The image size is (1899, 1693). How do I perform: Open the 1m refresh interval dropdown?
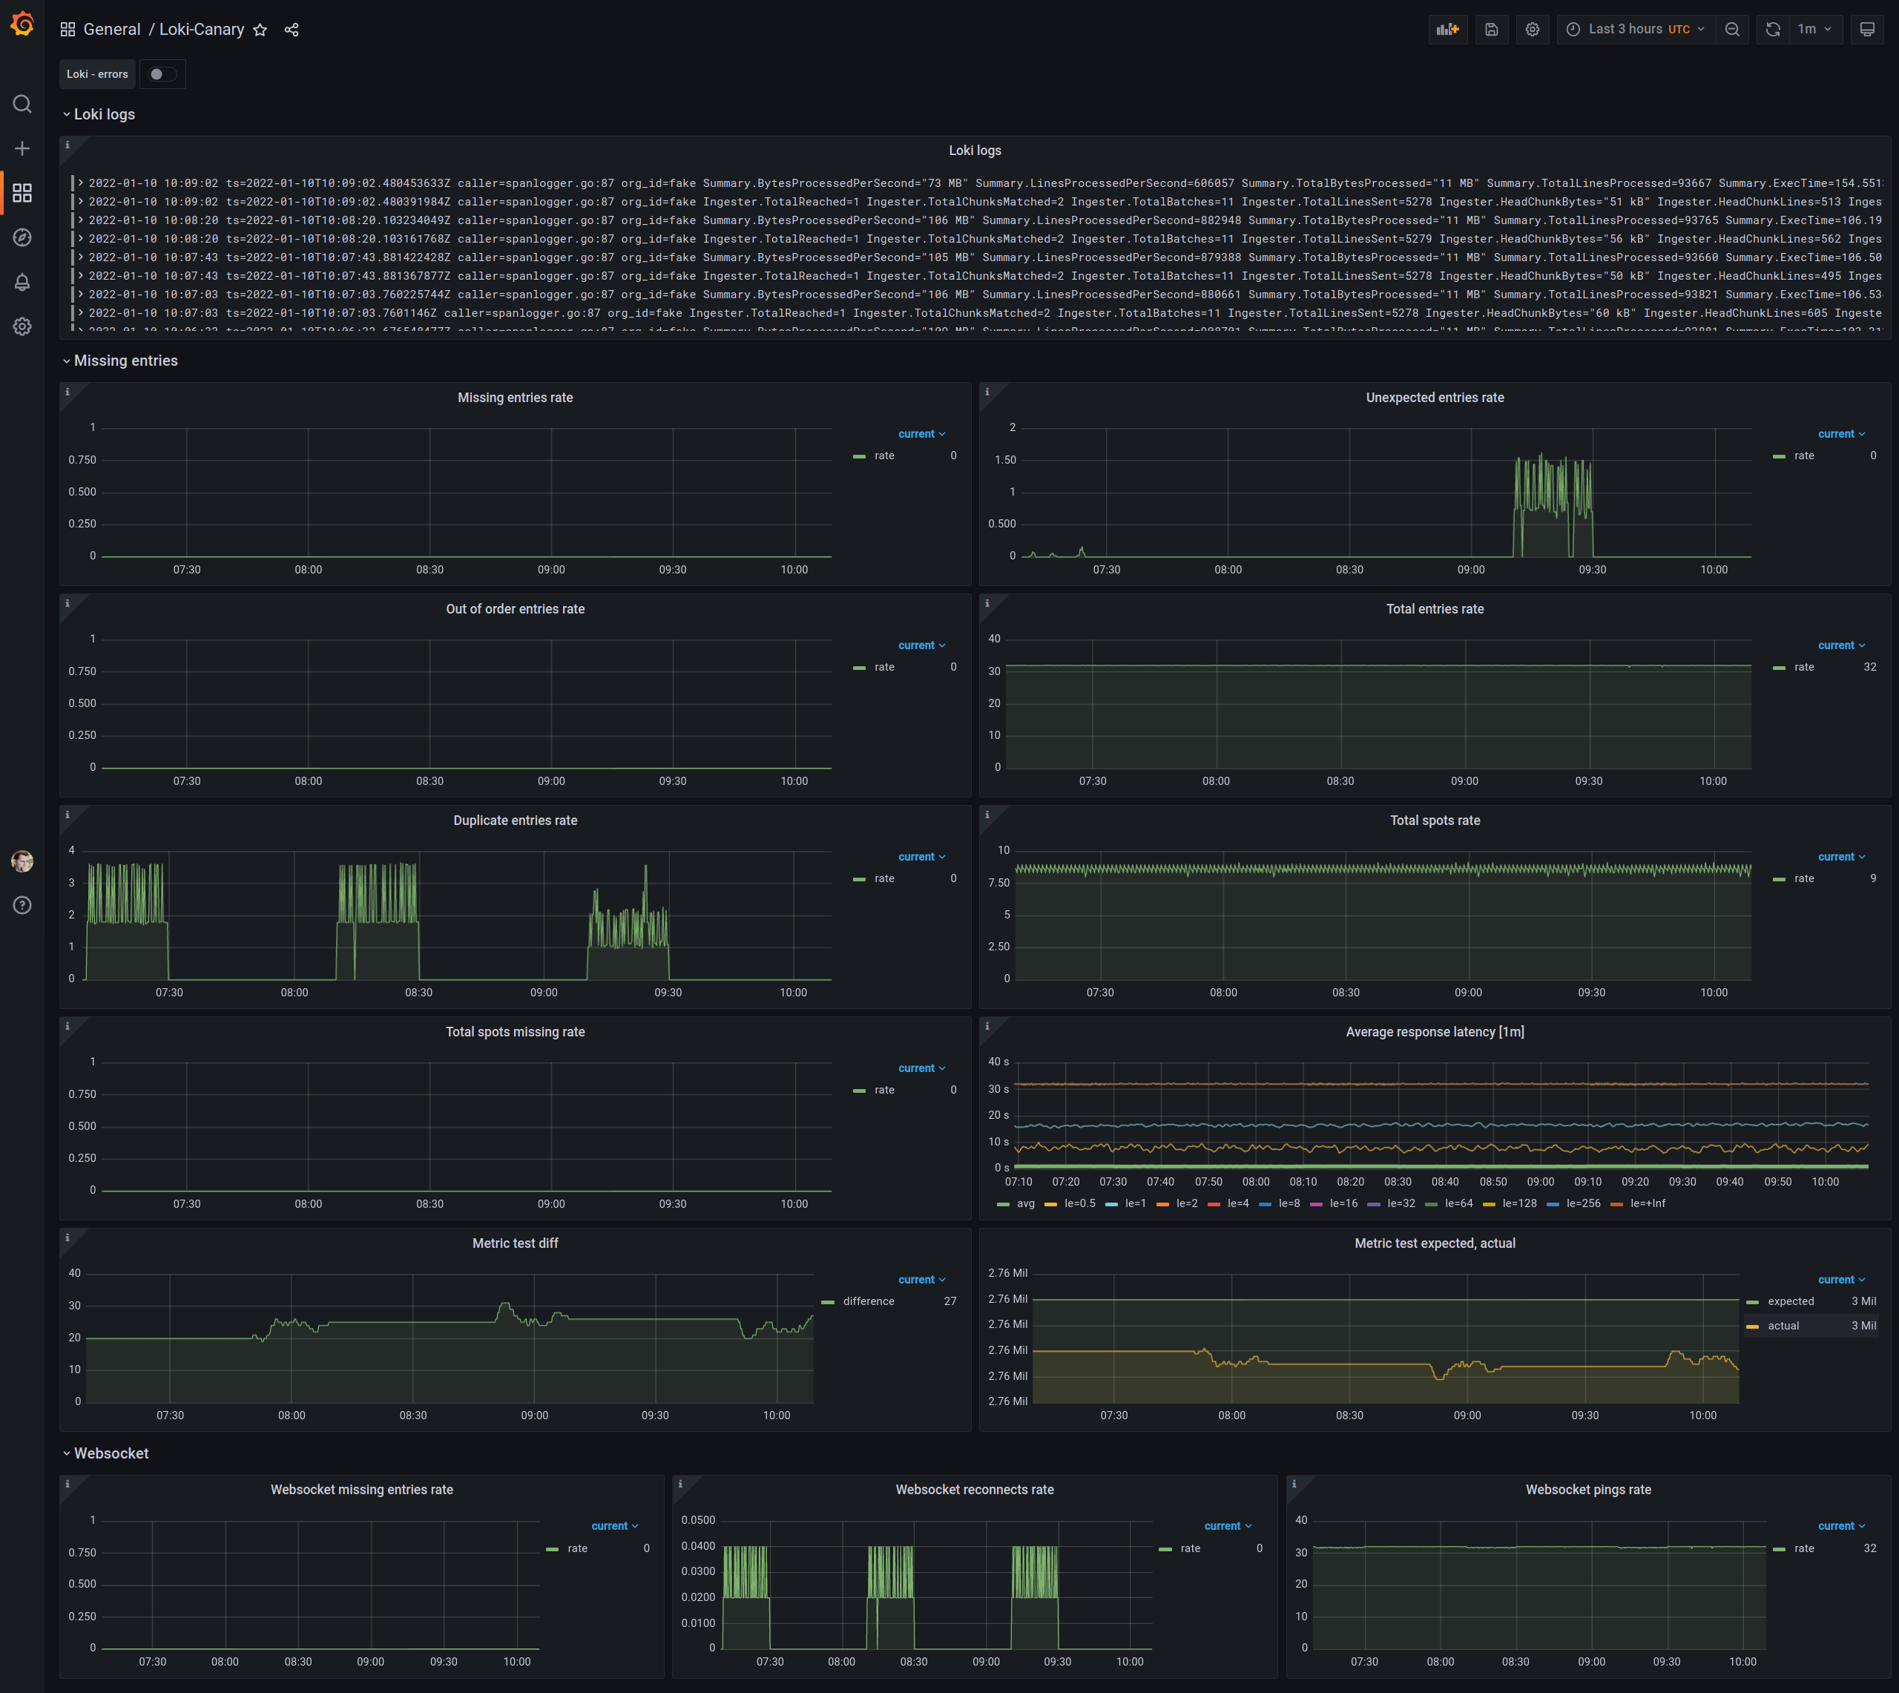tap(1814, 30)
